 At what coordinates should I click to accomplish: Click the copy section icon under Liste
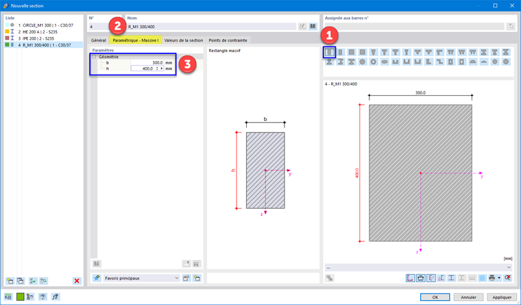[x=21, y=281]
